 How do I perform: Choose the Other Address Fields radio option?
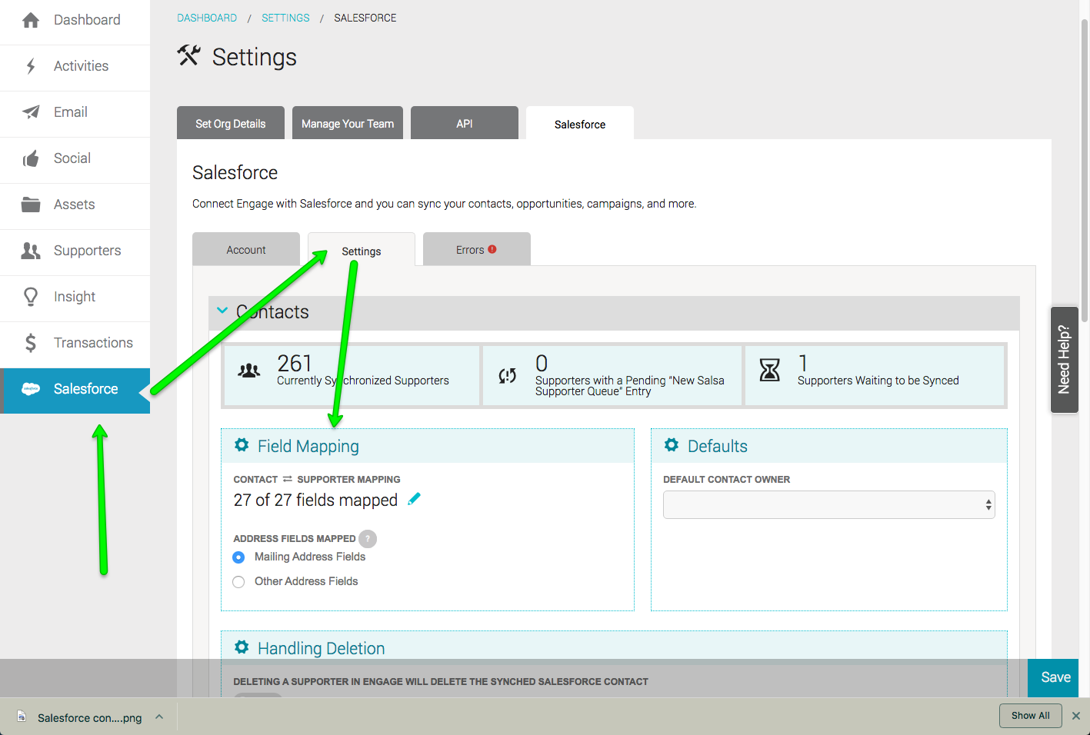(238, 582)
